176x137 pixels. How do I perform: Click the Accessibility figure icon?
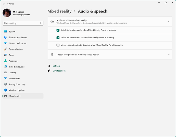point(5,78)
